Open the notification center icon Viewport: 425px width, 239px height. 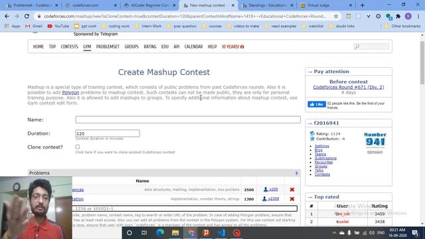(x=415, y=233)
